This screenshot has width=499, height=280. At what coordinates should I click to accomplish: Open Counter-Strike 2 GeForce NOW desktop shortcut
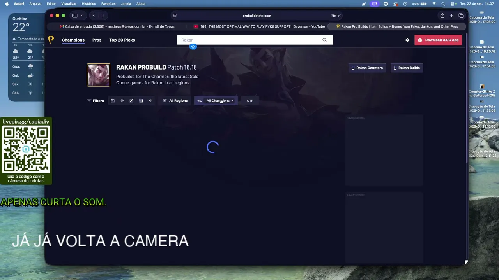[482, 91]
